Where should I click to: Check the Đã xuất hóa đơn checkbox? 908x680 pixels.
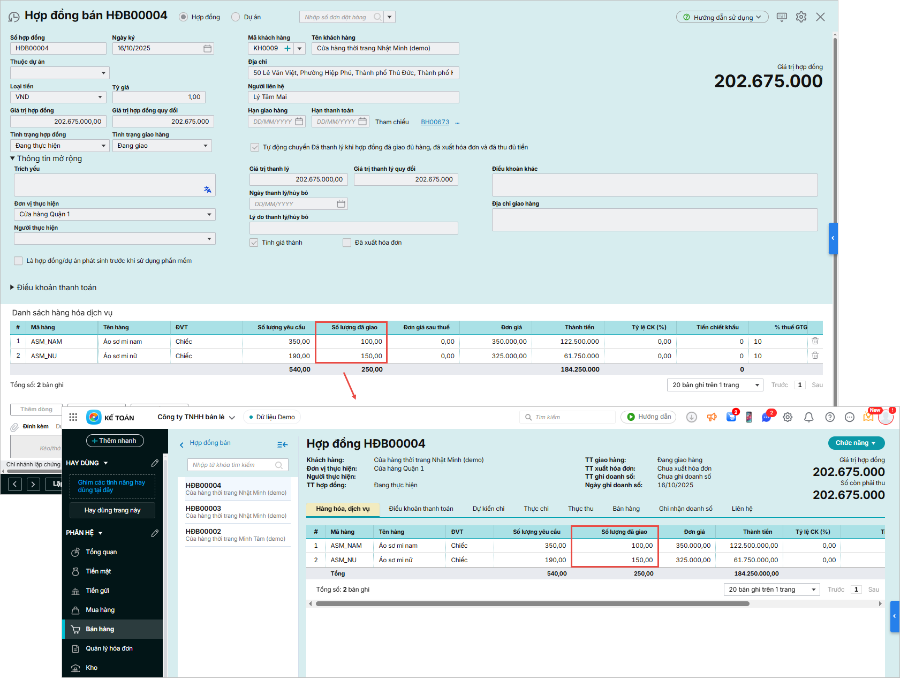coord(347,243)
